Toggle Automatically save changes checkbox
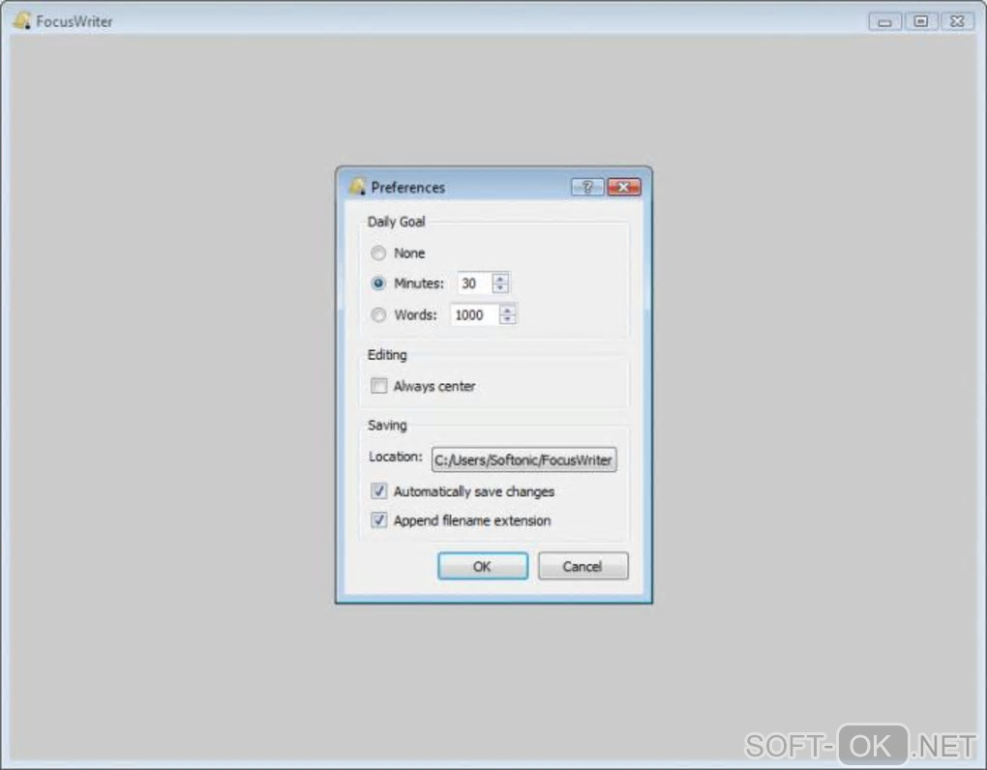Screen dimensions: 987x770 379,490
